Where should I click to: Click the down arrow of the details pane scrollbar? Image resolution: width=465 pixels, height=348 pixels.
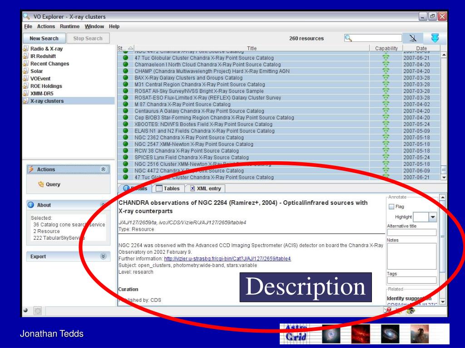(442, 302)
